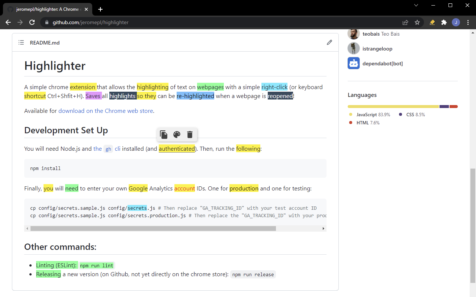The image size is (476, 297).
Task: Copy the highlighted text using the copy icon
Action: [164, 134]
